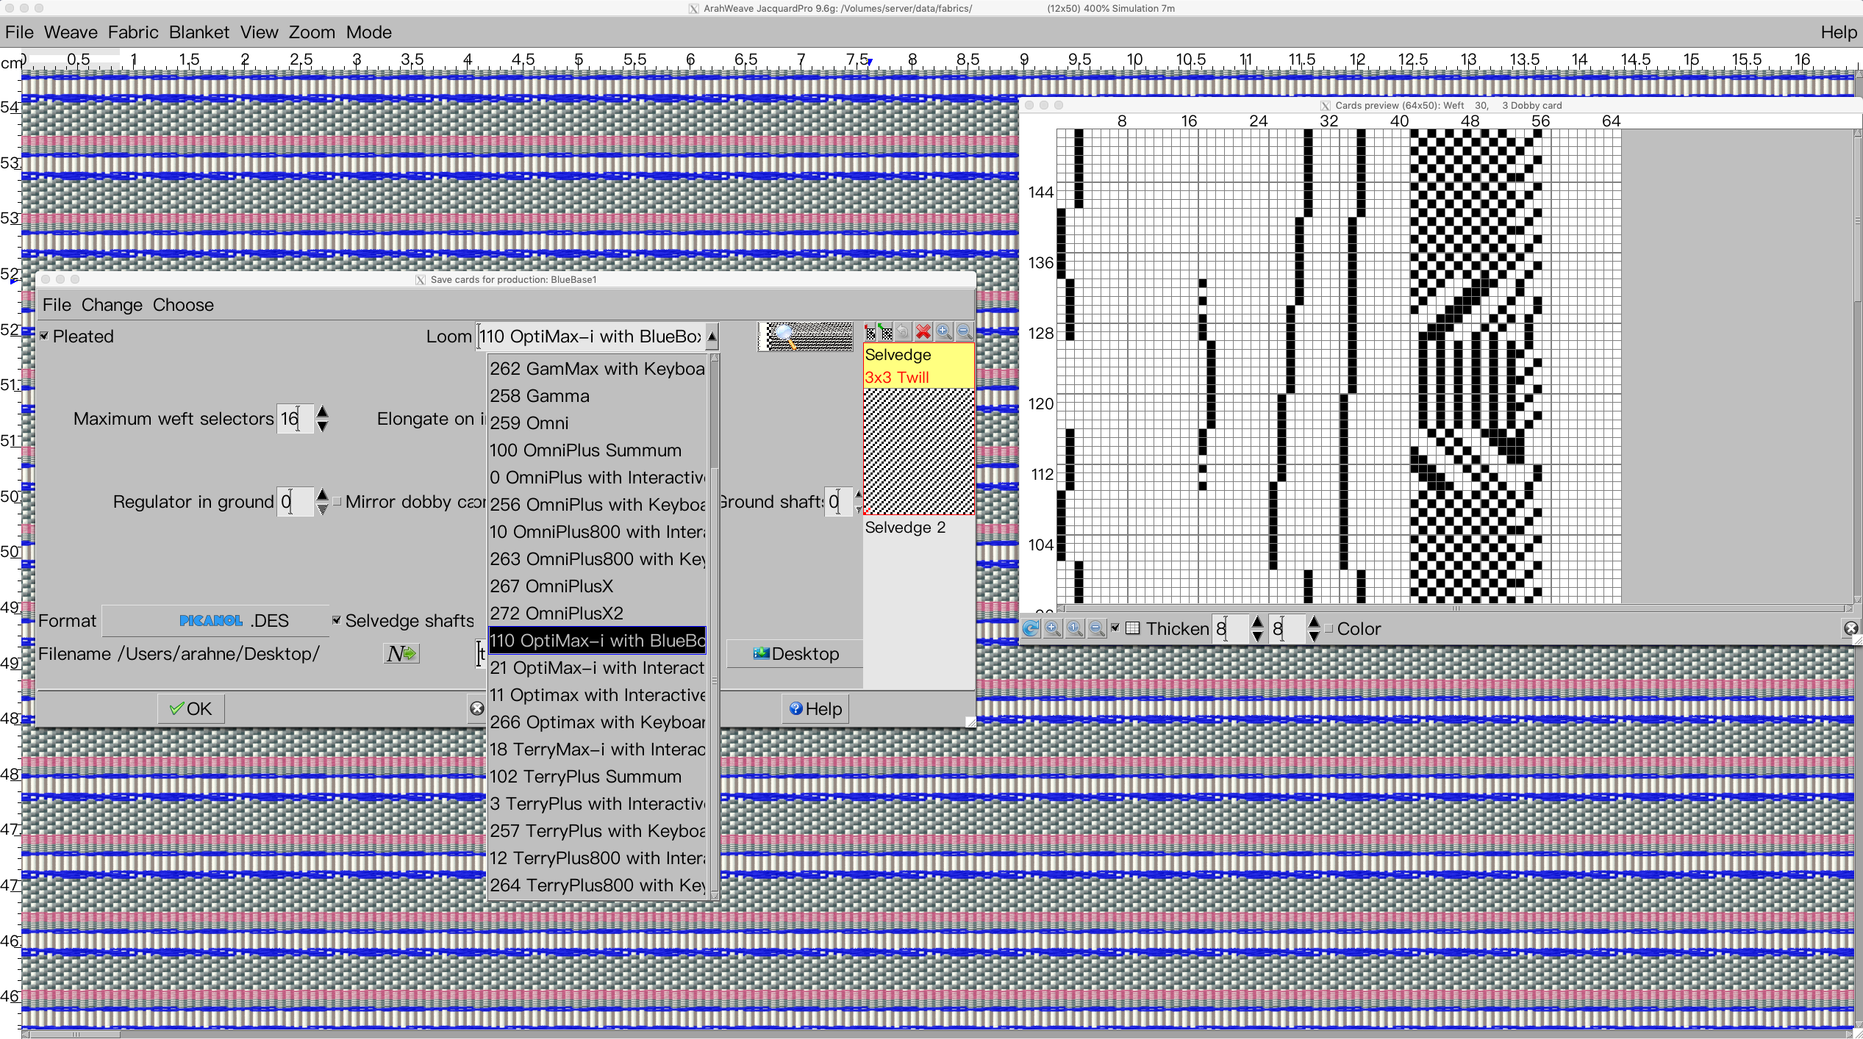The height and width of the screenshot is (1039, 1863).
Task: Open the Choose menu in save dialog
Action: pyautogui.click(x=183, y=305)
